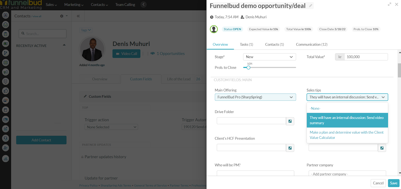401x189 pixels.
Task: Click the contacts Search field
Action: [43, 34]
